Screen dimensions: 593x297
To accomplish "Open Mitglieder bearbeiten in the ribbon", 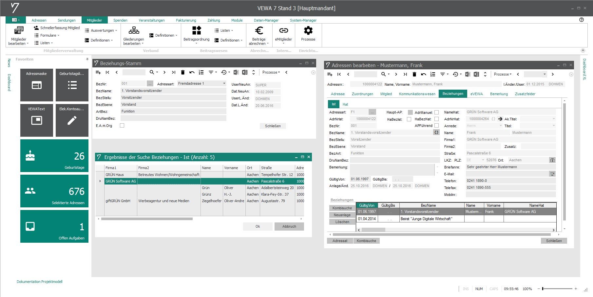I will point(19,36).
